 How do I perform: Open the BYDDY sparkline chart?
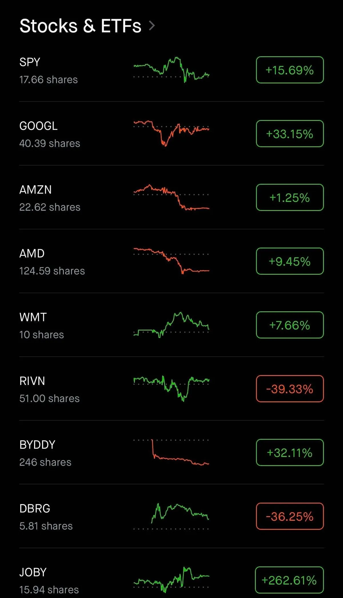(171, 453)
